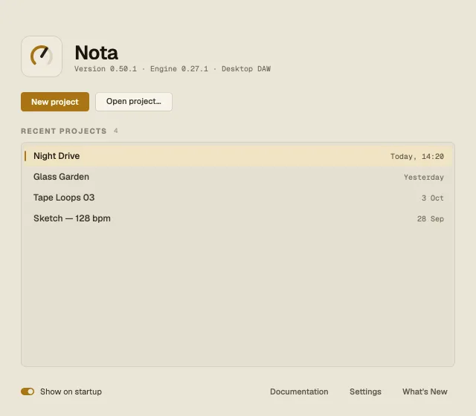Click the Show on startup label
Viewport: 476px width, 416px height.
[x=71, y=391]
